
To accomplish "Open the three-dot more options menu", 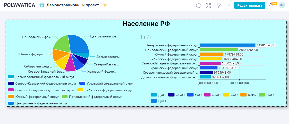I will (229, 5).
